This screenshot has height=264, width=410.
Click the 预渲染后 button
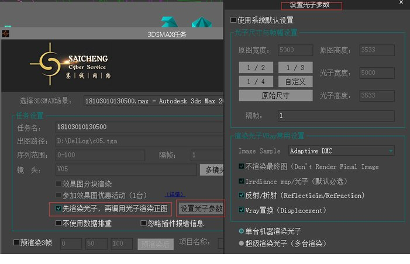click(156, 244)
